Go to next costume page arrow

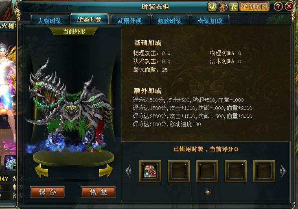point(283,171)
